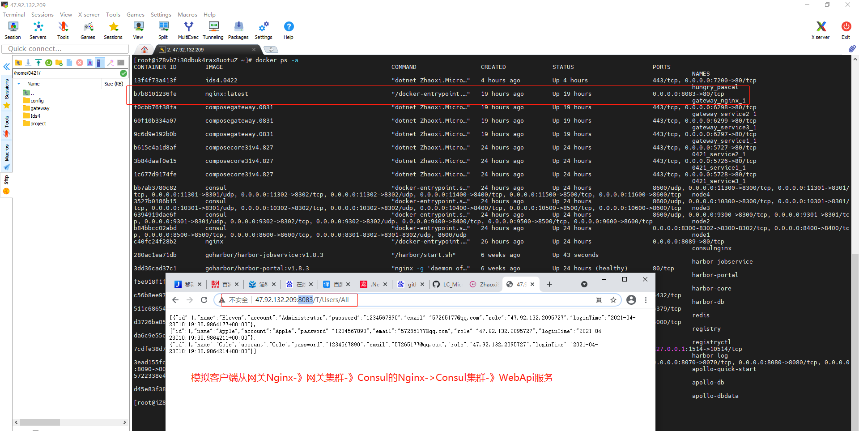Open a new terminal tab
859x431 pixels.
click(271, 50)
